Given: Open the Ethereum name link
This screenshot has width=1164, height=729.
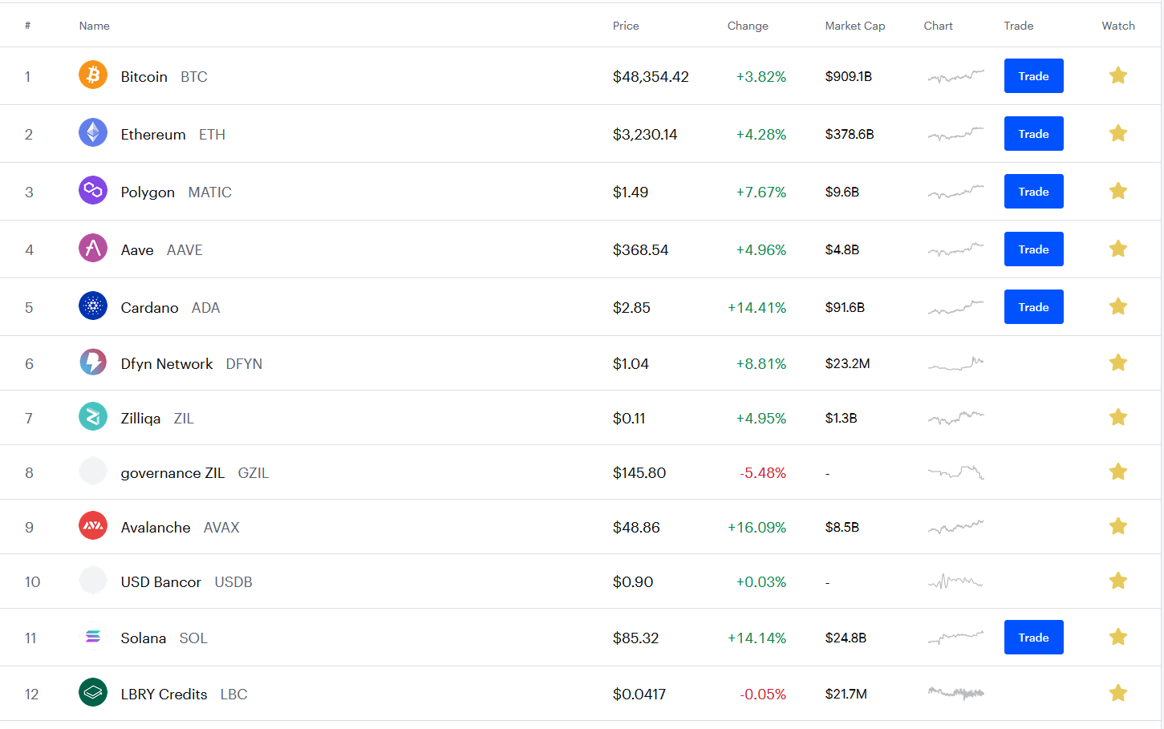Looking at the screenshot, I should (153, 135).
